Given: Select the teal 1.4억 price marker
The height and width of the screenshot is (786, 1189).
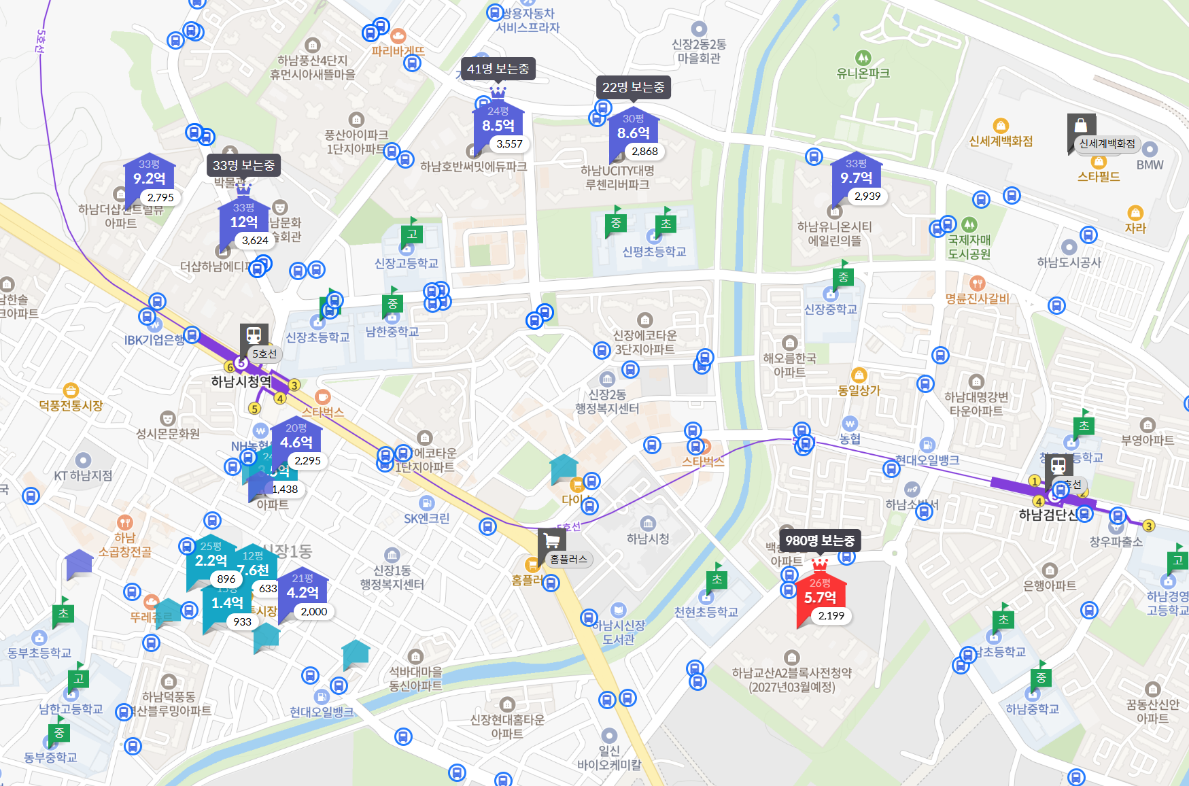Looking at the screenshot, I should pyautogui.click(x=227, y=603).
